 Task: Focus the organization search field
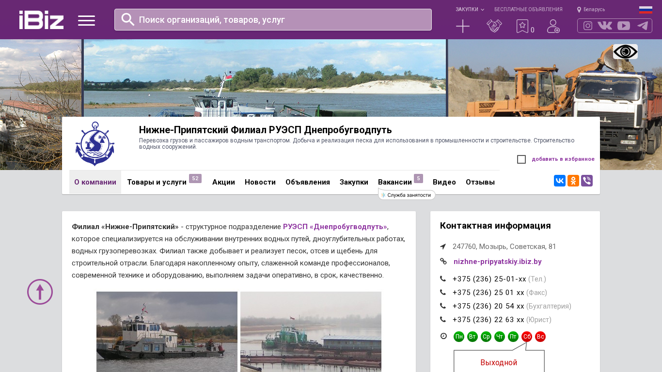point(273,19)
